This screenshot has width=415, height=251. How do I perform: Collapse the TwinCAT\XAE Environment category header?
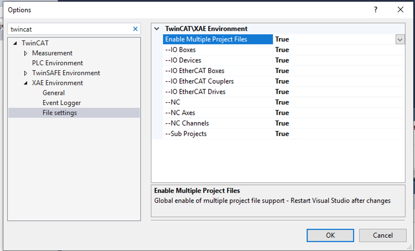click(157, 28)
